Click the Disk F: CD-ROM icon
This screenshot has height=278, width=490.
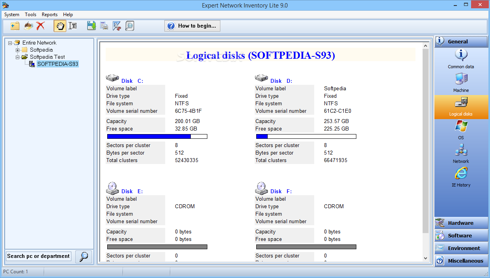(261, 188)
